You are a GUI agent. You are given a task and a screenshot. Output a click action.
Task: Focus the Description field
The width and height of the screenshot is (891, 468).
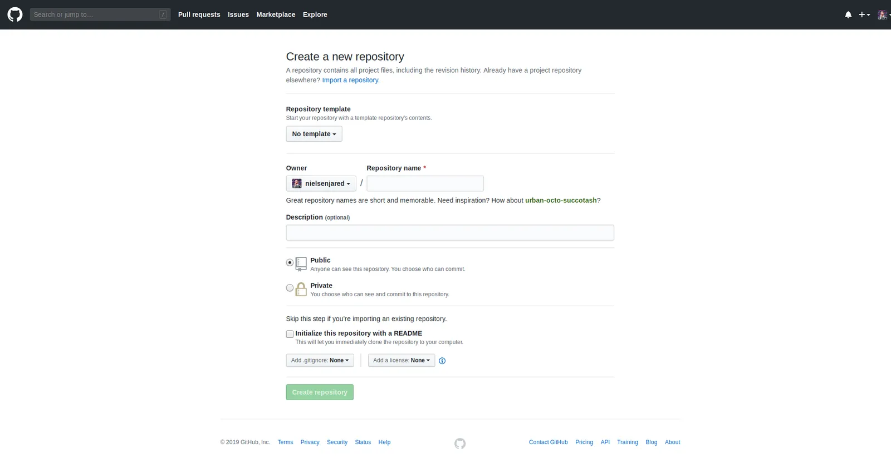pos(450,233)
